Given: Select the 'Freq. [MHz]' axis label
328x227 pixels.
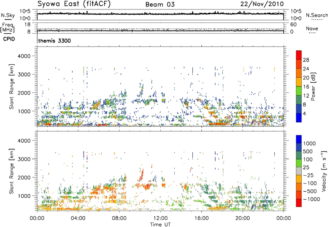Looking at the screenshot, I should (x=7, y=27).
